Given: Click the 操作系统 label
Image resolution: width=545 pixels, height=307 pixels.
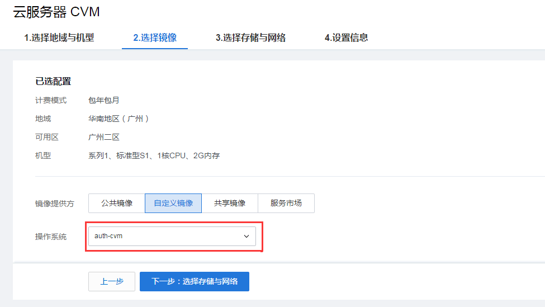Looking at the screenshot, I should tap(51, 237).
